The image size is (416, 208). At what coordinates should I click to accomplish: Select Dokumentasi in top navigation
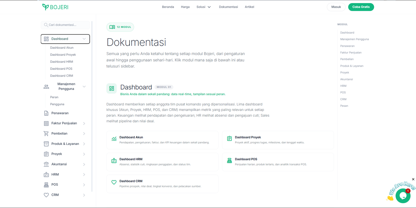tap(228, 7)
